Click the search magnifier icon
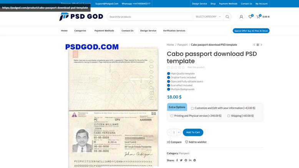 click(x=227, y=17)
